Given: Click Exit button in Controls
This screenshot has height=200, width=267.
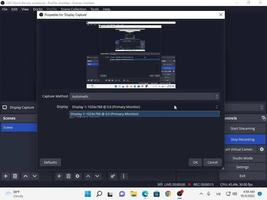Looking at the screenshot, I should coord(242,176).
